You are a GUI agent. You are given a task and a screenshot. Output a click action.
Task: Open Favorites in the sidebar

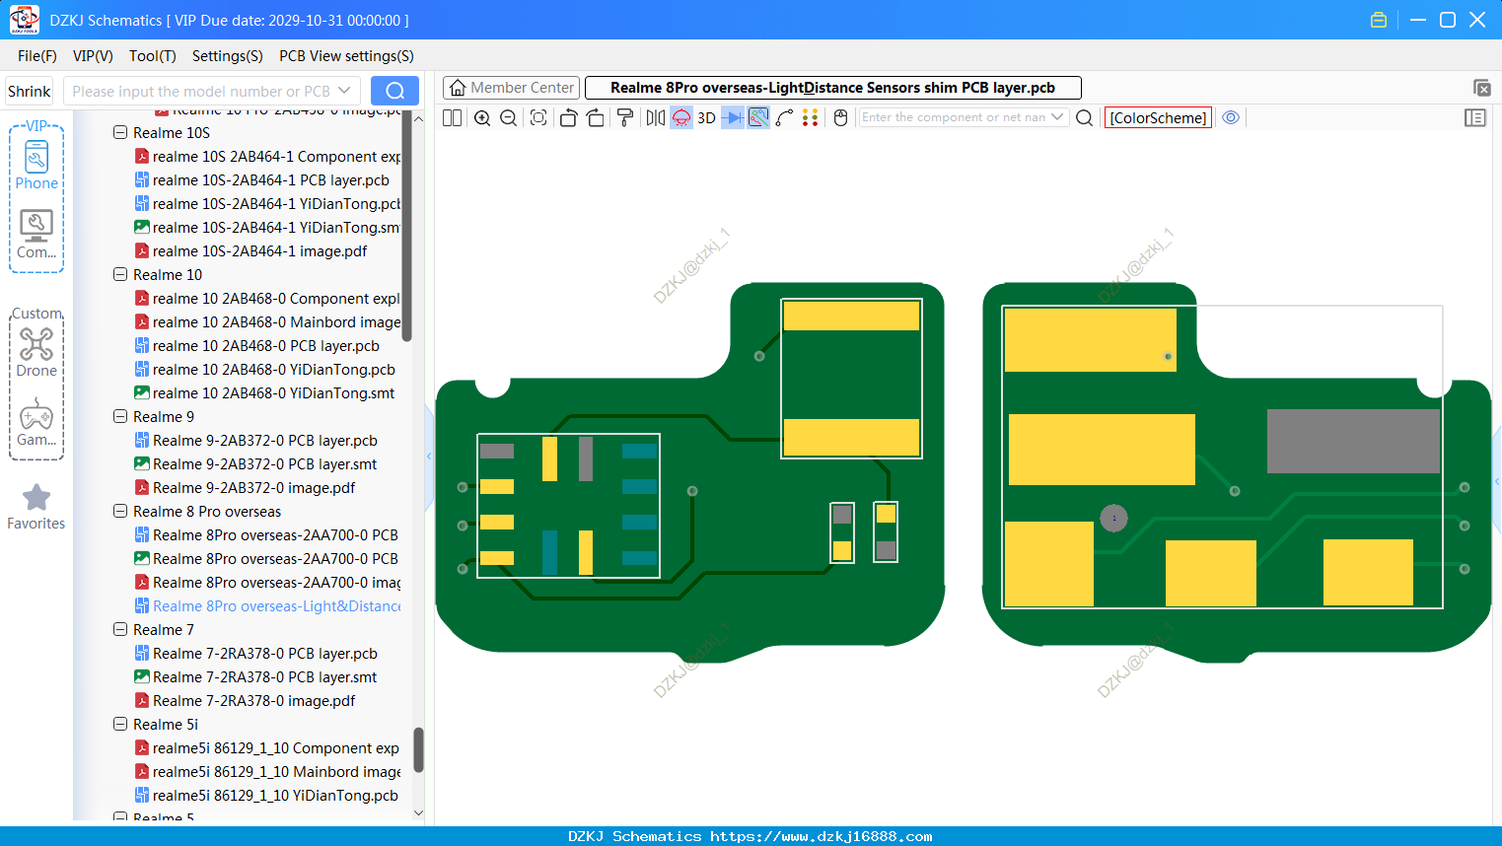click(36, 507)
